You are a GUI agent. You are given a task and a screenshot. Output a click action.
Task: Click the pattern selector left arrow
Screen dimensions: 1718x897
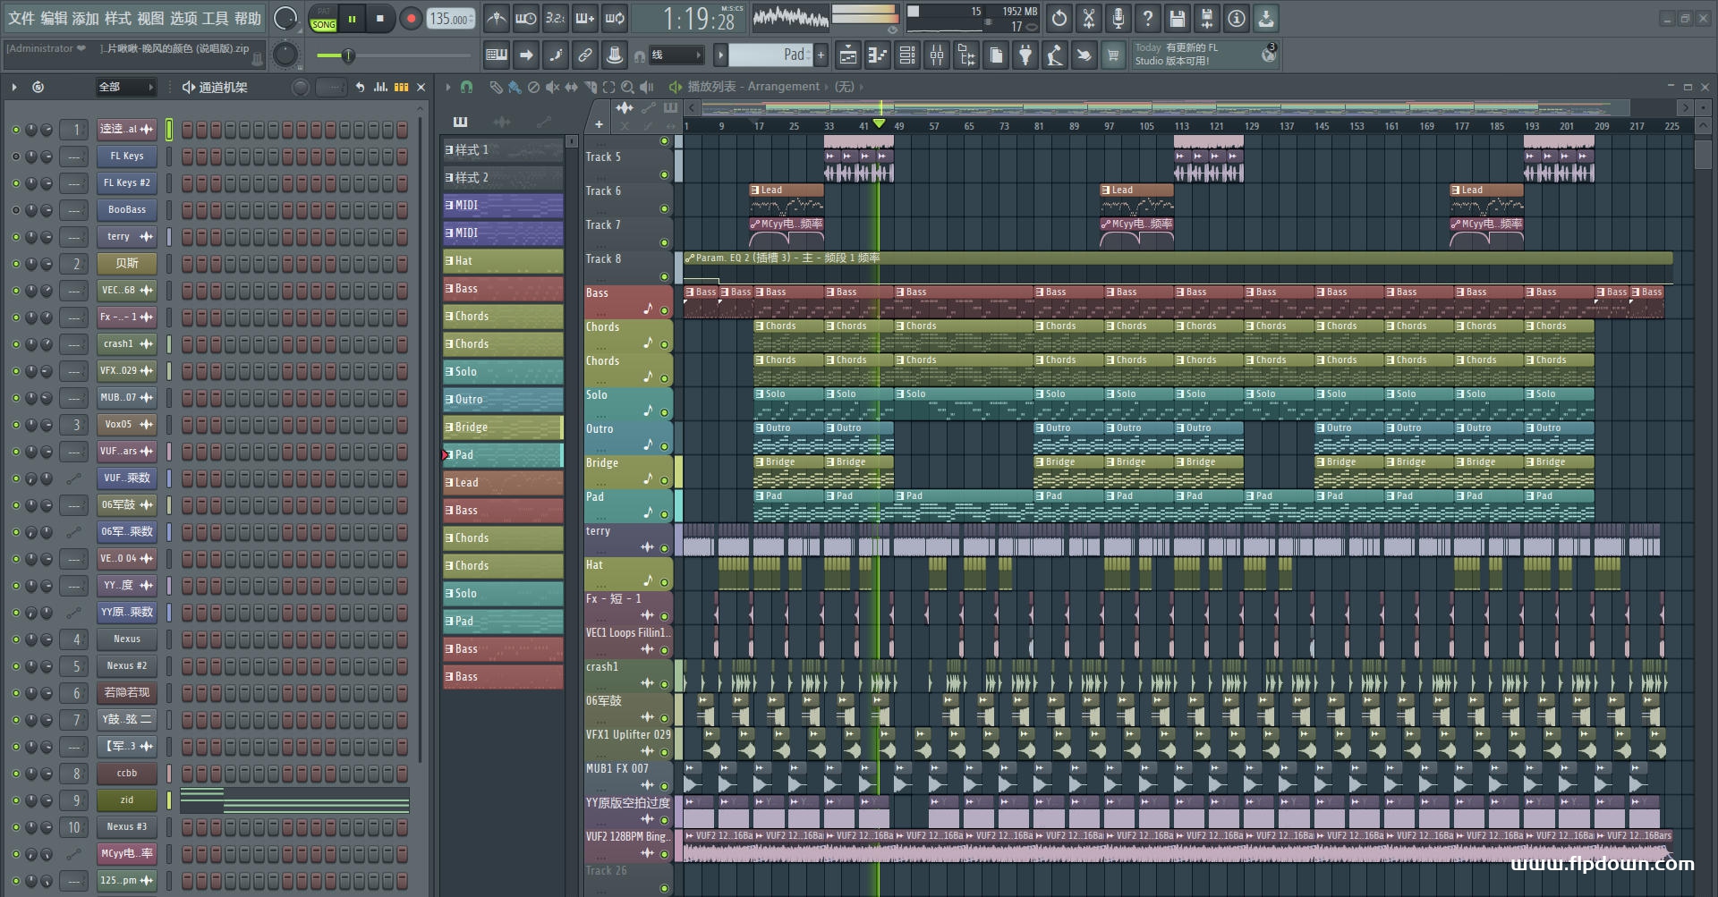pyautogui.click(x=720, y=55)
